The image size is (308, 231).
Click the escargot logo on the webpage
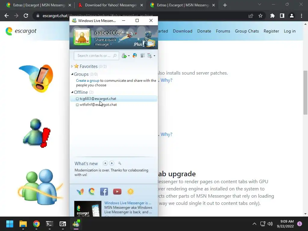[x=21, y=31]
